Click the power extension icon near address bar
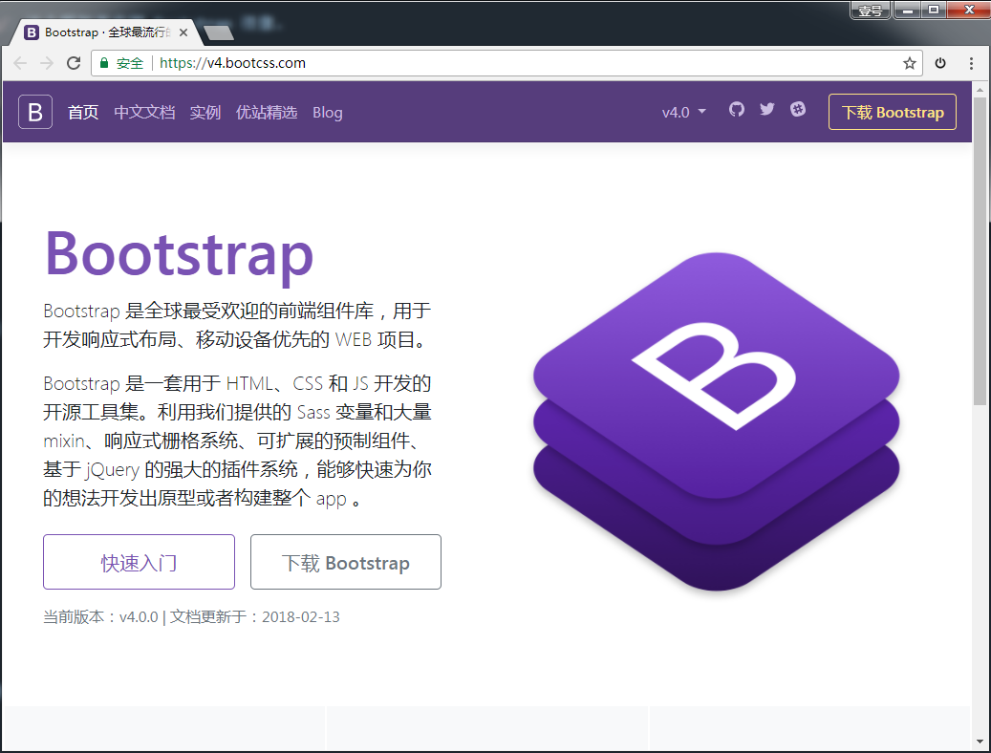Viewport: 991px width, 753px height. point(939,61)
